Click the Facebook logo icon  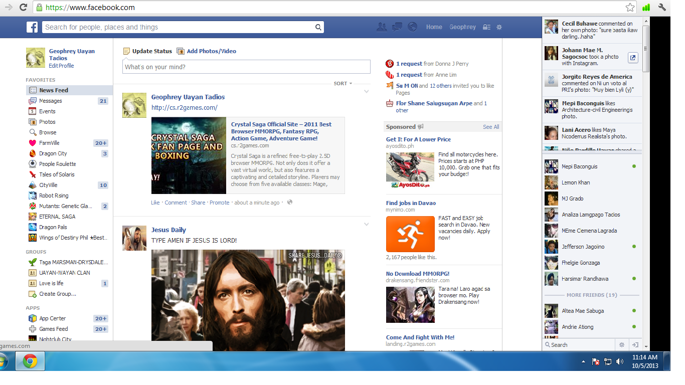[32, 27]
